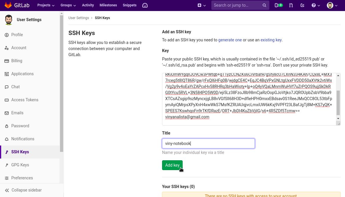Image resolution: width=345 pixels, height=197 pixels.
Task: Go to Notifications settings
Action: coord(23,139)
